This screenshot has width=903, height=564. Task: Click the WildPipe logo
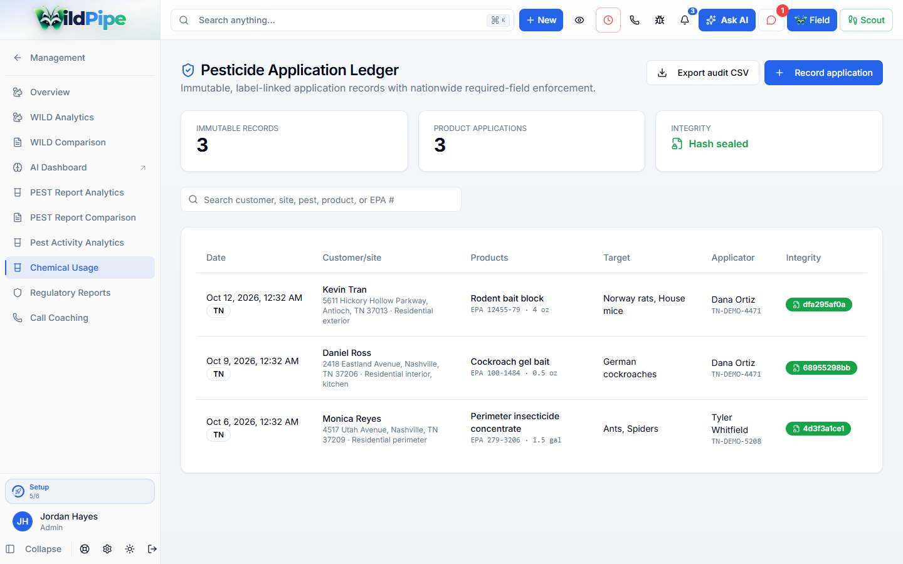click(x=80, y=19)
